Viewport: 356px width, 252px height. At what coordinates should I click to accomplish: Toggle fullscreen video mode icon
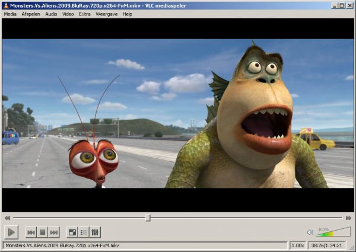72,232
